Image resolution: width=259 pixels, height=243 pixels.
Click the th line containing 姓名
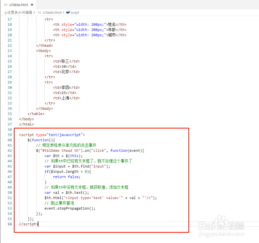(x=90, y=25)
